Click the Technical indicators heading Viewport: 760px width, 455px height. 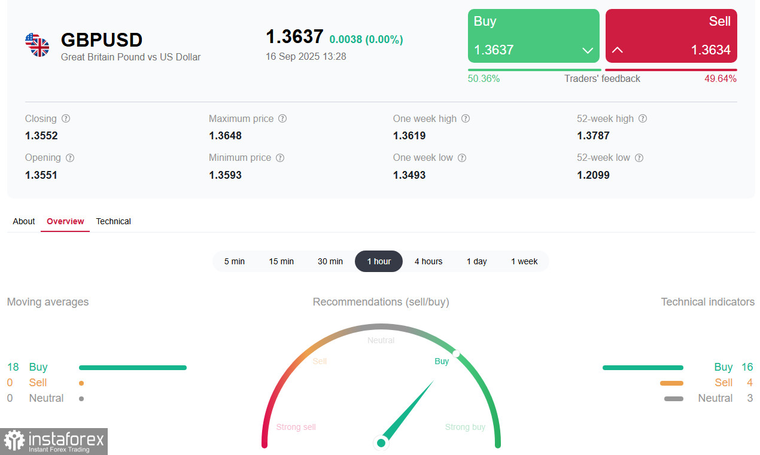coord(707,302)
